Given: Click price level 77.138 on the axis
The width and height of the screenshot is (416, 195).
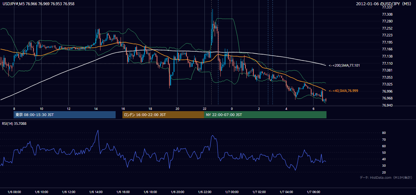Looking at the screenshot, I should (x=387, y=56).
